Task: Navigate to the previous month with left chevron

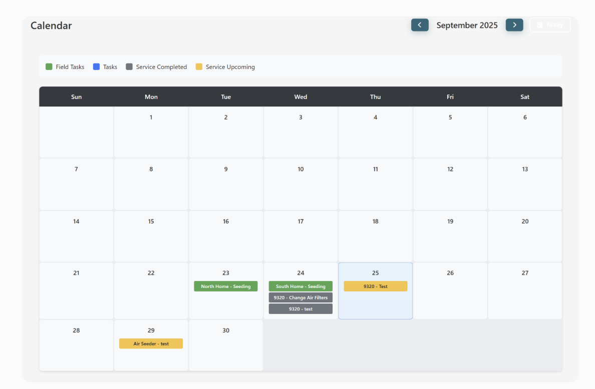Action: coord(420,24)
